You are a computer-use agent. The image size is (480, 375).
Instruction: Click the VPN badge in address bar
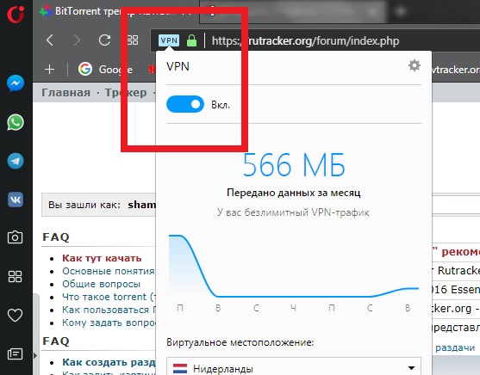[x=169, y=40]
